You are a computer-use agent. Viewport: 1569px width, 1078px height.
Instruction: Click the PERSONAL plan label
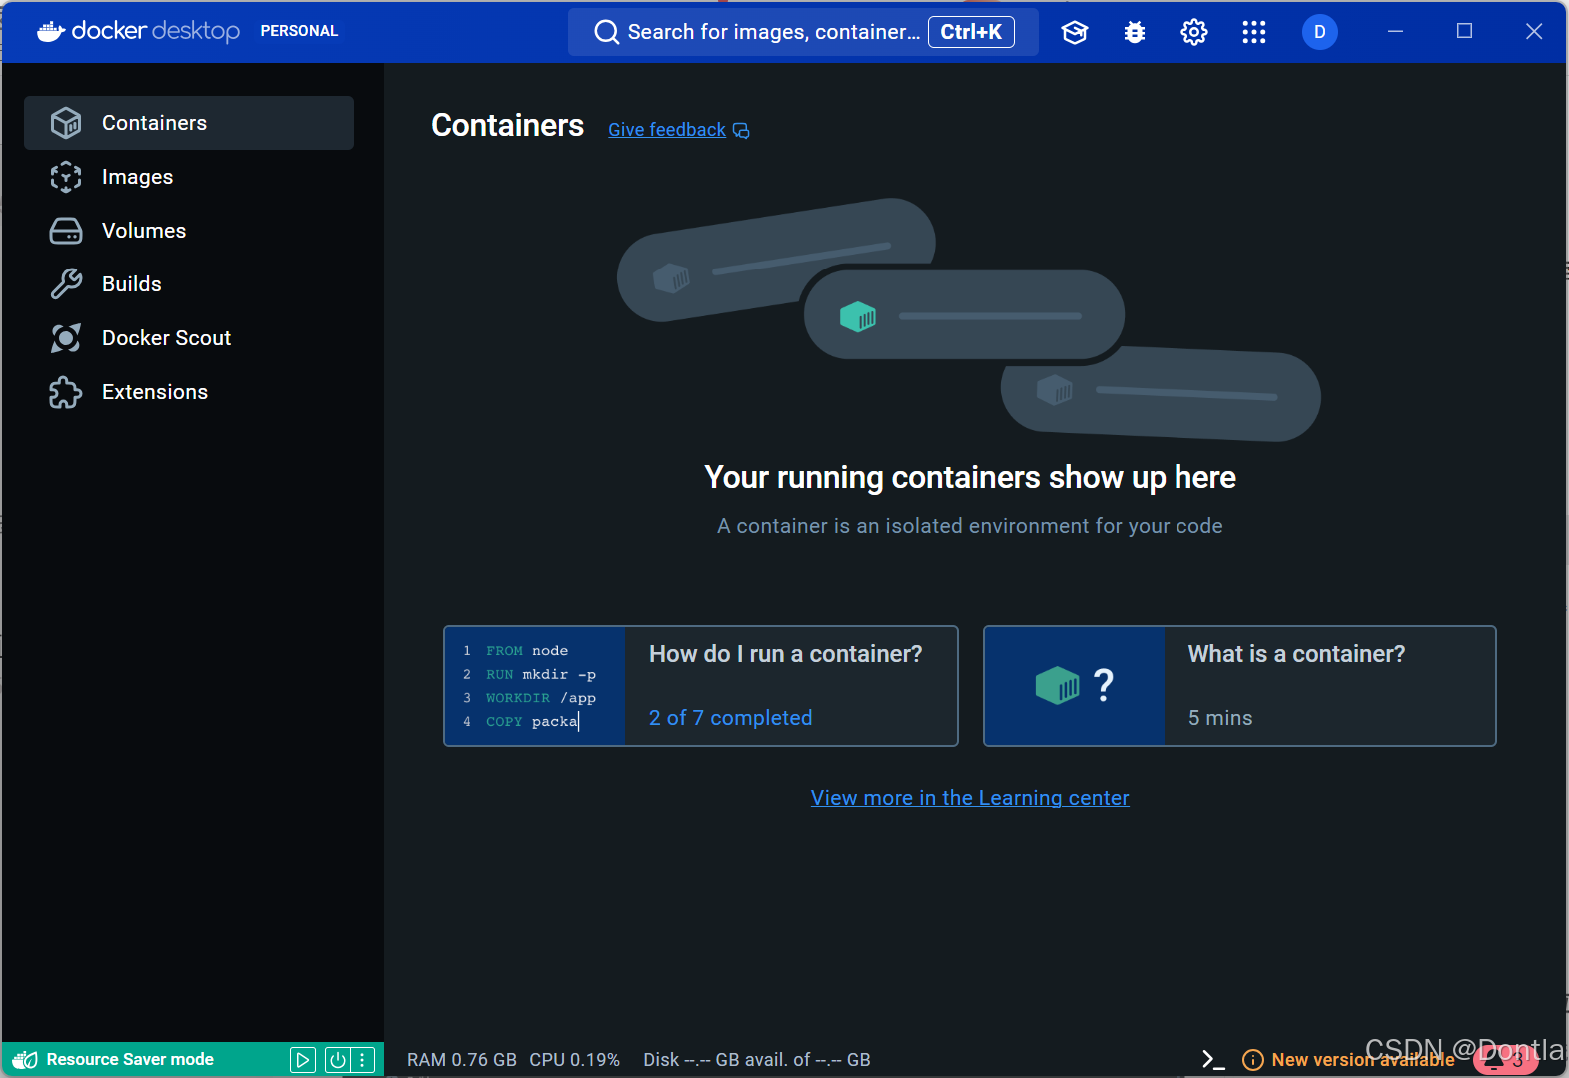click(299, 31)
